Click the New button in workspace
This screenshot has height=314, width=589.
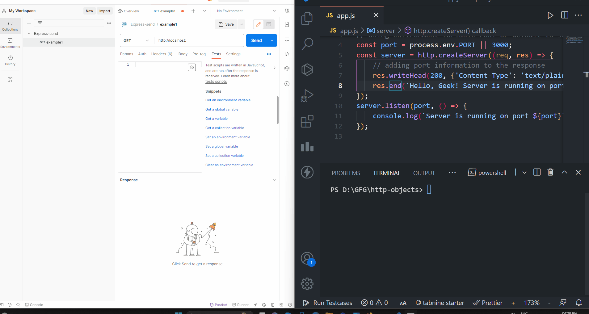coord(90,11)
